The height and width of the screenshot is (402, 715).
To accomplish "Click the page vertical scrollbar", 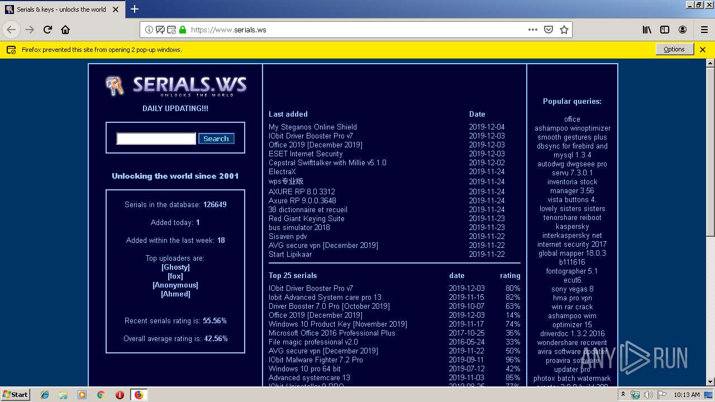I will [710, 151].
